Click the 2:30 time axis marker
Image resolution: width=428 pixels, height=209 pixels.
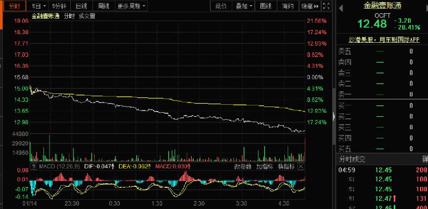pyautogui.click(x=199, y=203)
